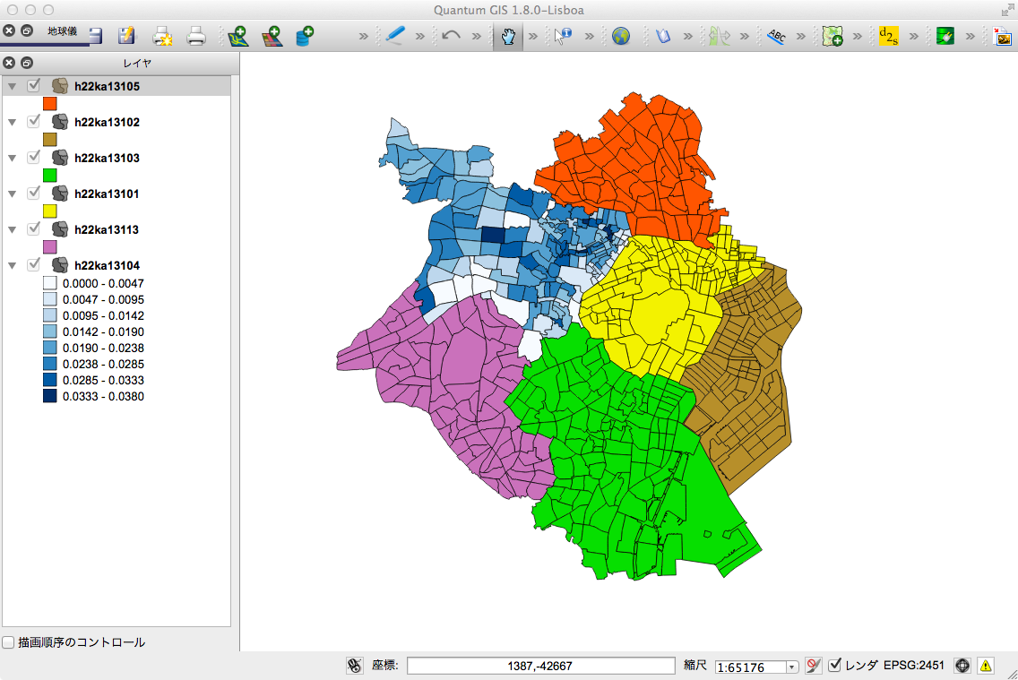Click the Add Raster Layer icon
The image size is (1018, 680).
point(272,37)
